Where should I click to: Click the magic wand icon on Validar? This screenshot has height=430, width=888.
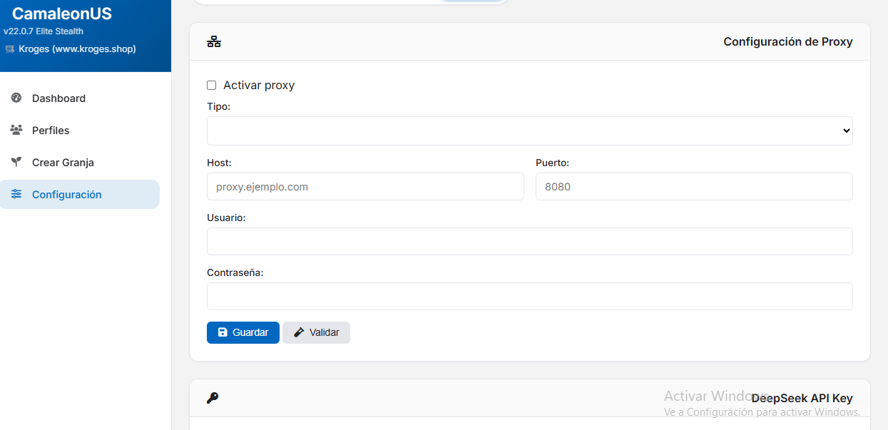[x=299, y=332]
